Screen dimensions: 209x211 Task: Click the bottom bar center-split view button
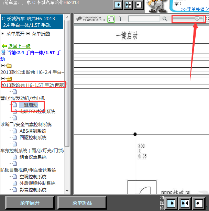tap(185, 203)
